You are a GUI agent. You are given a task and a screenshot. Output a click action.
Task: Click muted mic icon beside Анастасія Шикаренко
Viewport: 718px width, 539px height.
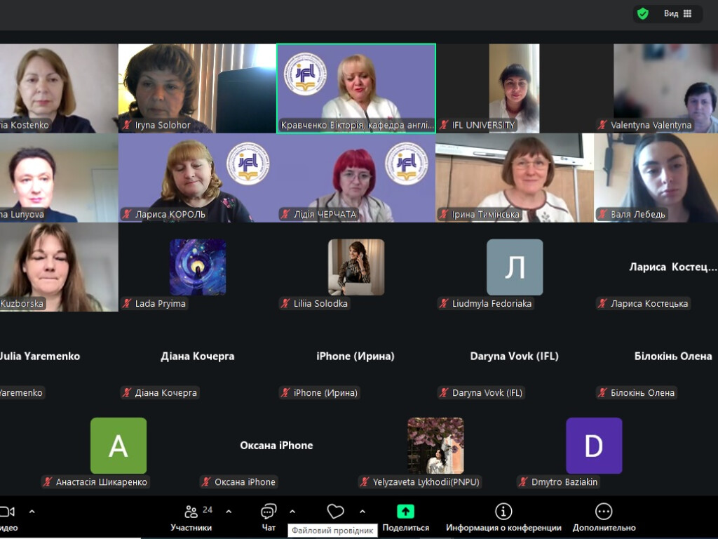[x=48, y=482]
